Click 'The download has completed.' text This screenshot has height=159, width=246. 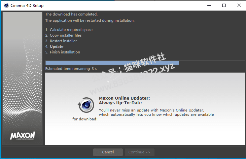tap(71, 14)
